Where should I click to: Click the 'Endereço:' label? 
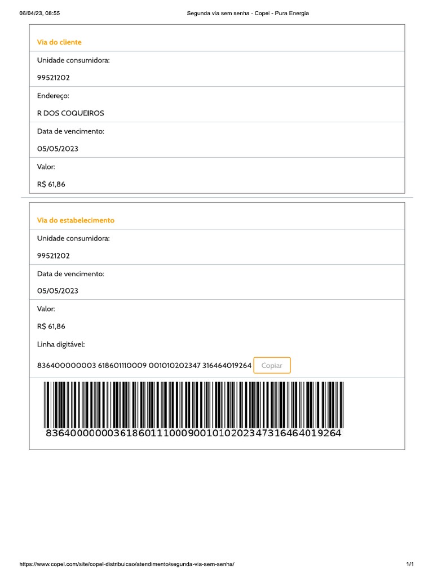pyautogui.click(x=53, y=96)
